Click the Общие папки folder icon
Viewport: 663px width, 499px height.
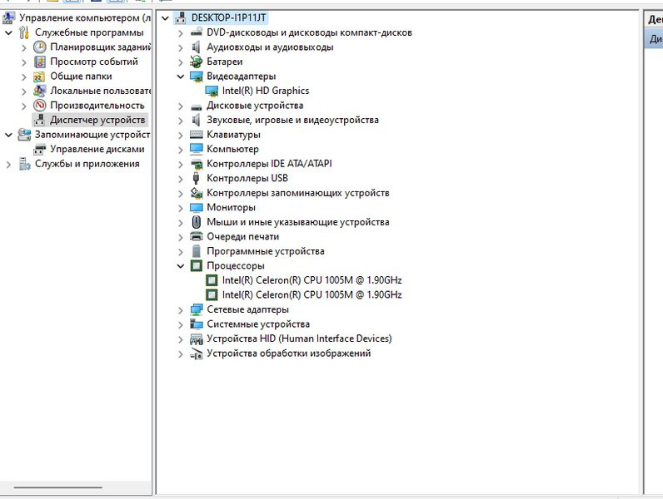tap(39, 77)
